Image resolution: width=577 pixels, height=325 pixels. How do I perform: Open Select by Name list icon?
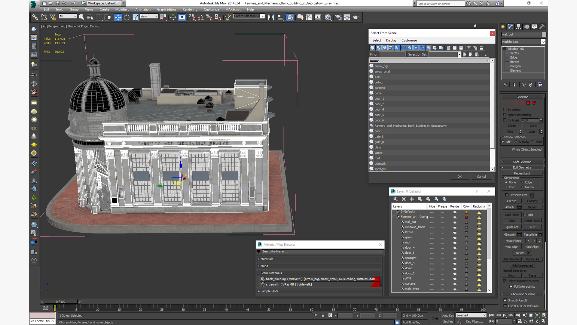pyautogui.click(x=90, y=17)
